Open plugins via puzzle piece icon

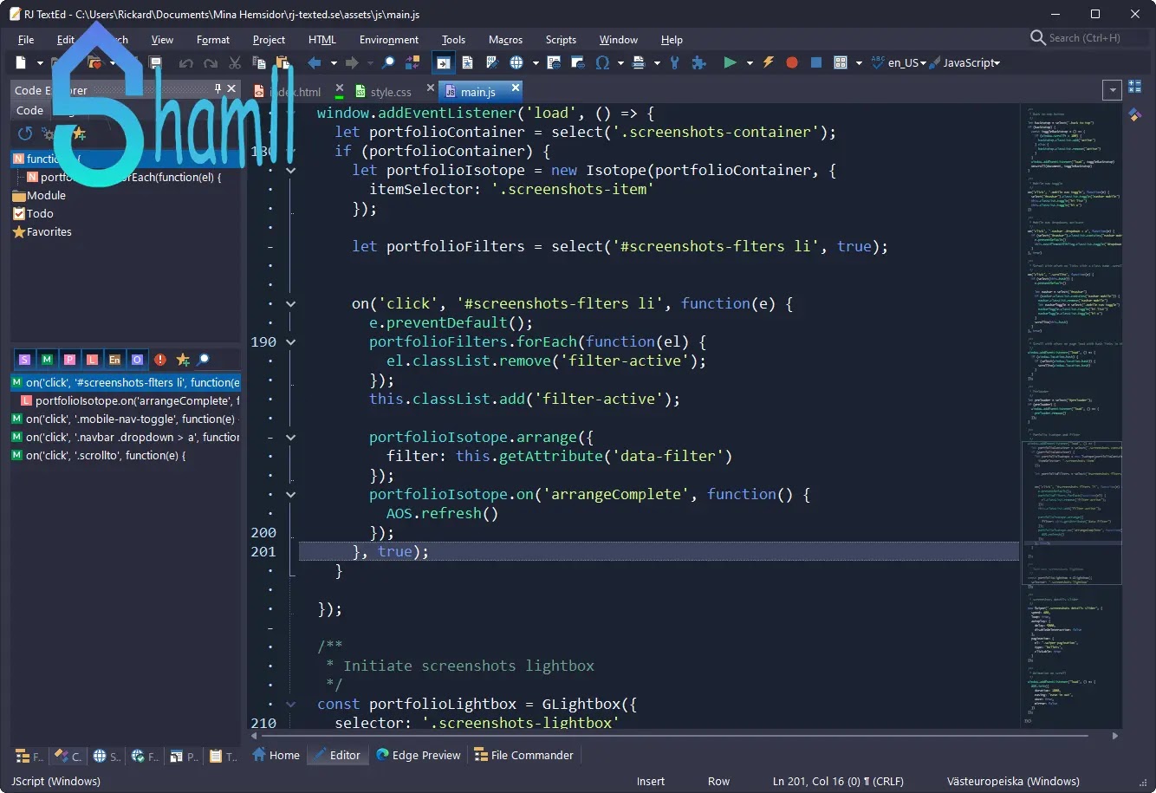[x=698, y=62]
